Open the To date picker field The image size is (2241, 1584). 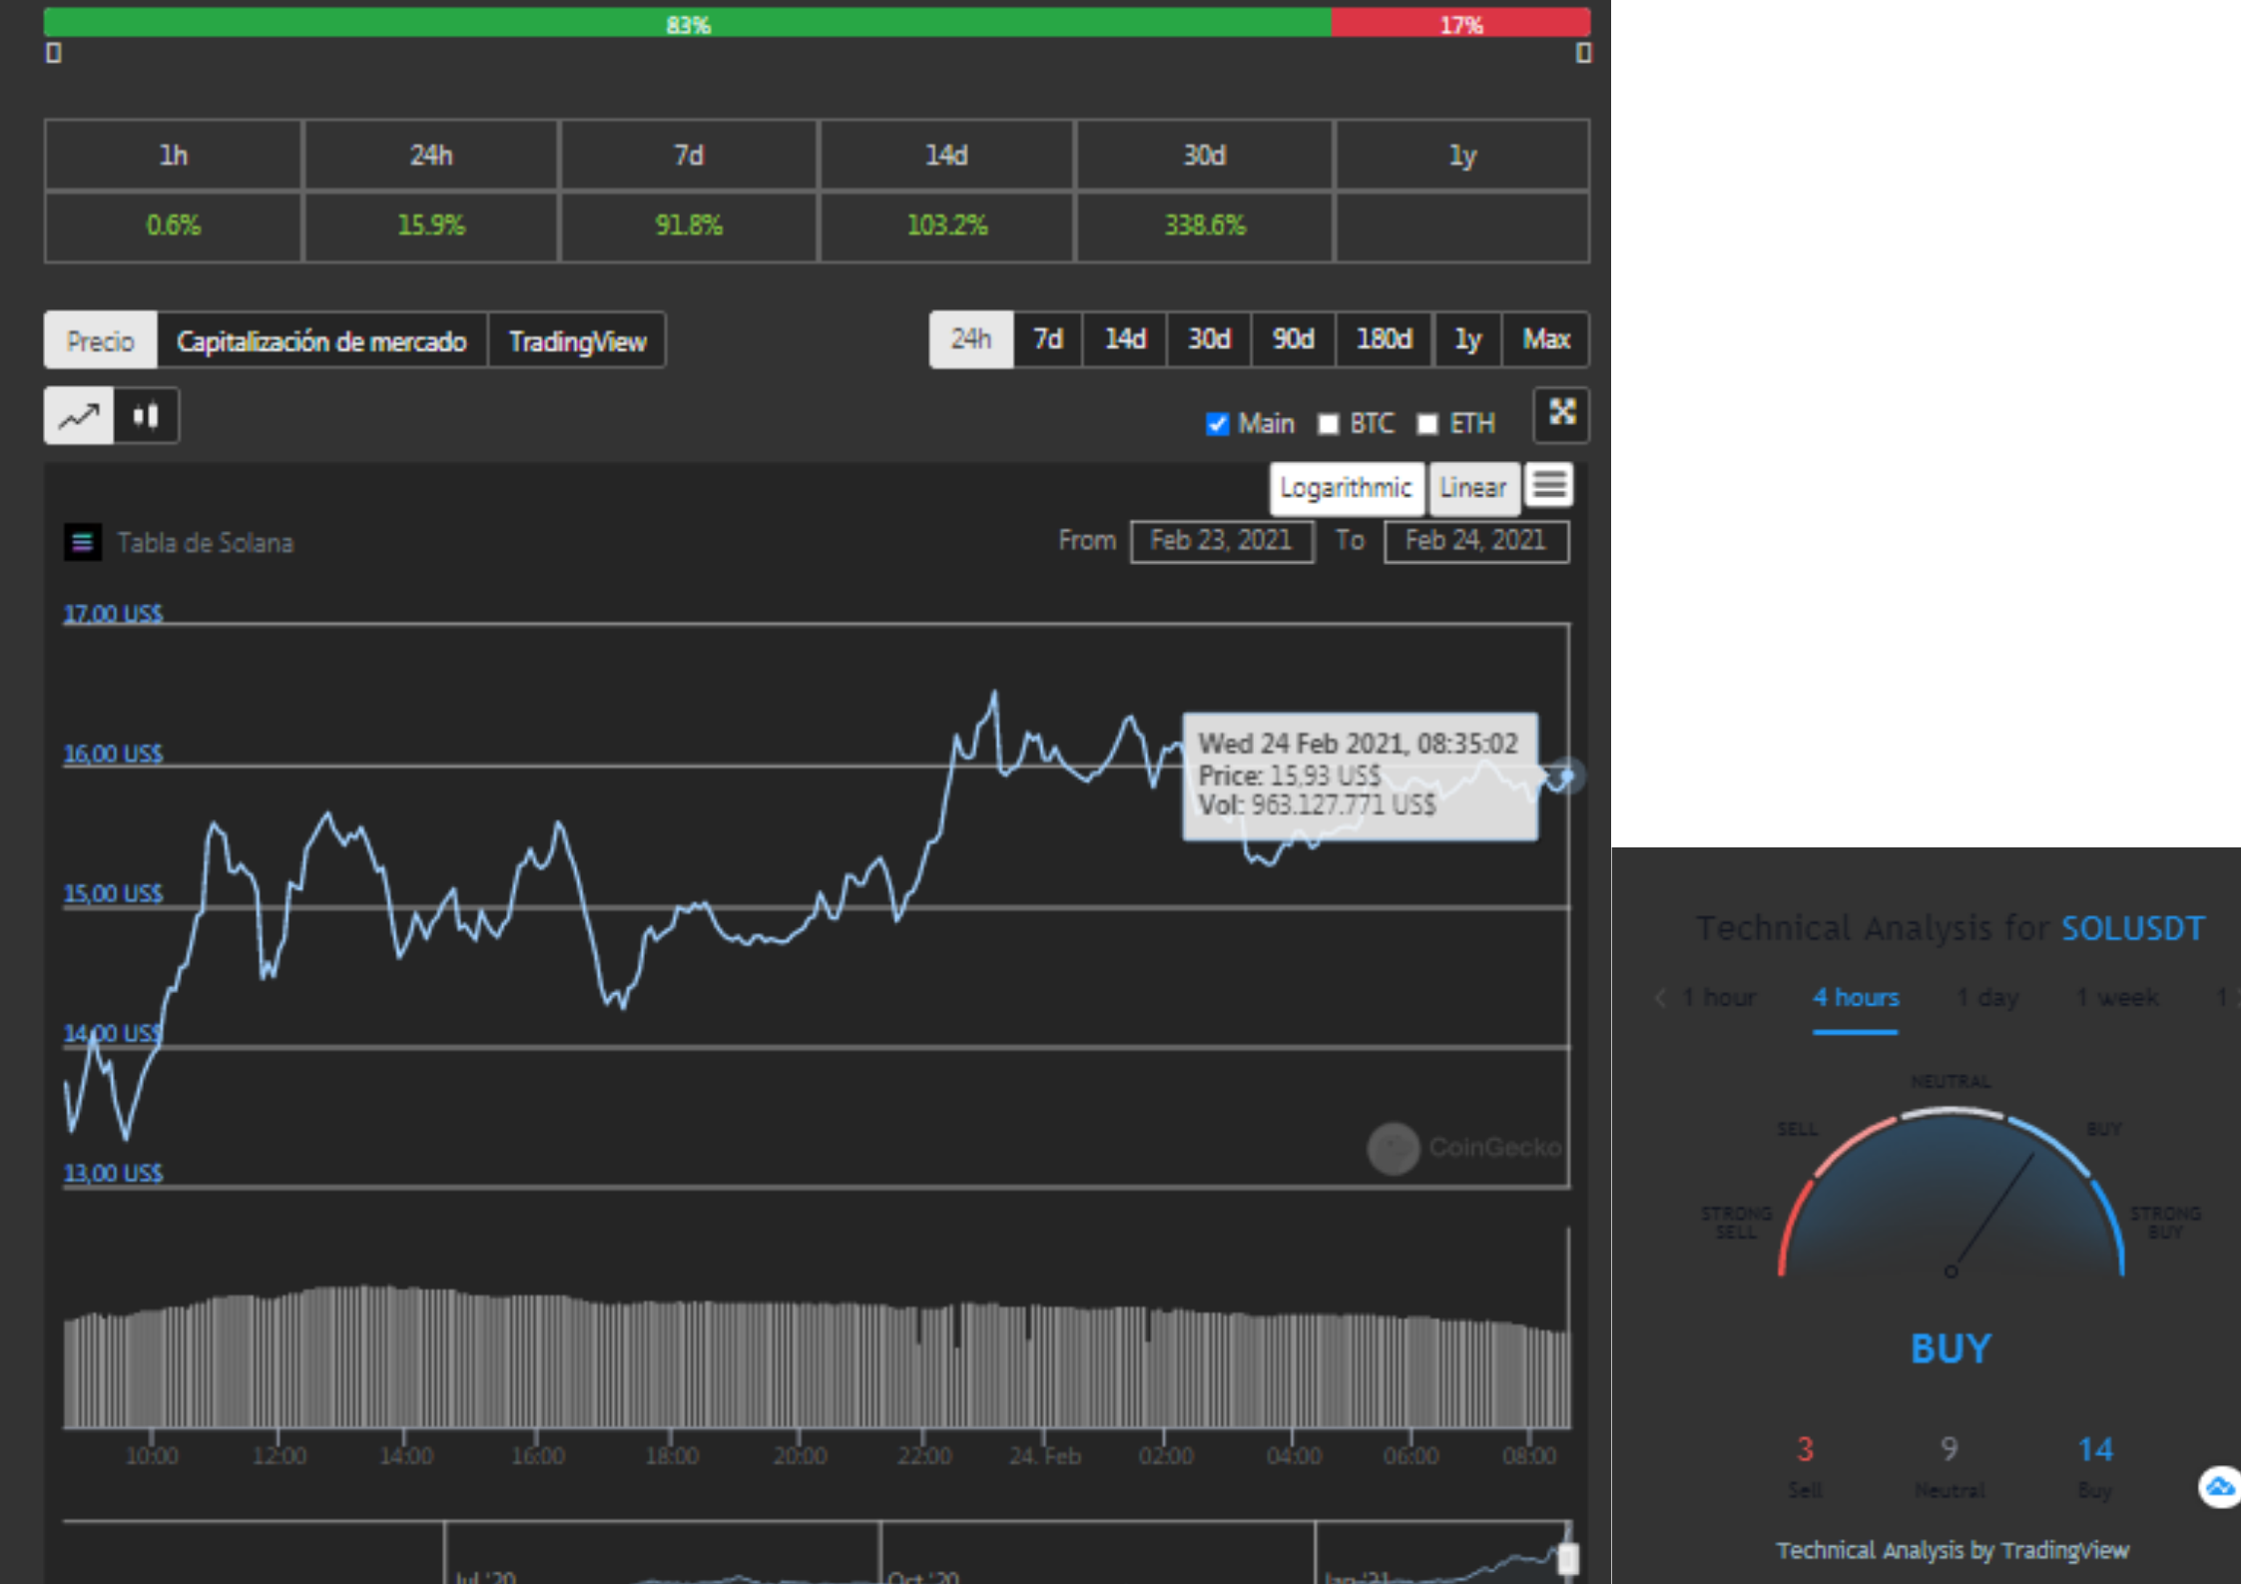tap(1475, 541)
